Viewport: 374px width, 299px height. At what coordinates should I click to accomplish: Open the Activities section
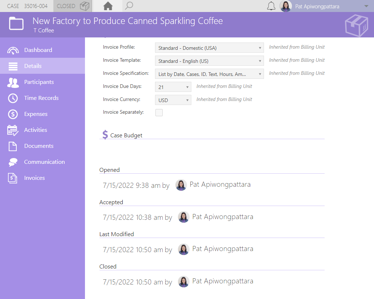click(x=42, y=130)
